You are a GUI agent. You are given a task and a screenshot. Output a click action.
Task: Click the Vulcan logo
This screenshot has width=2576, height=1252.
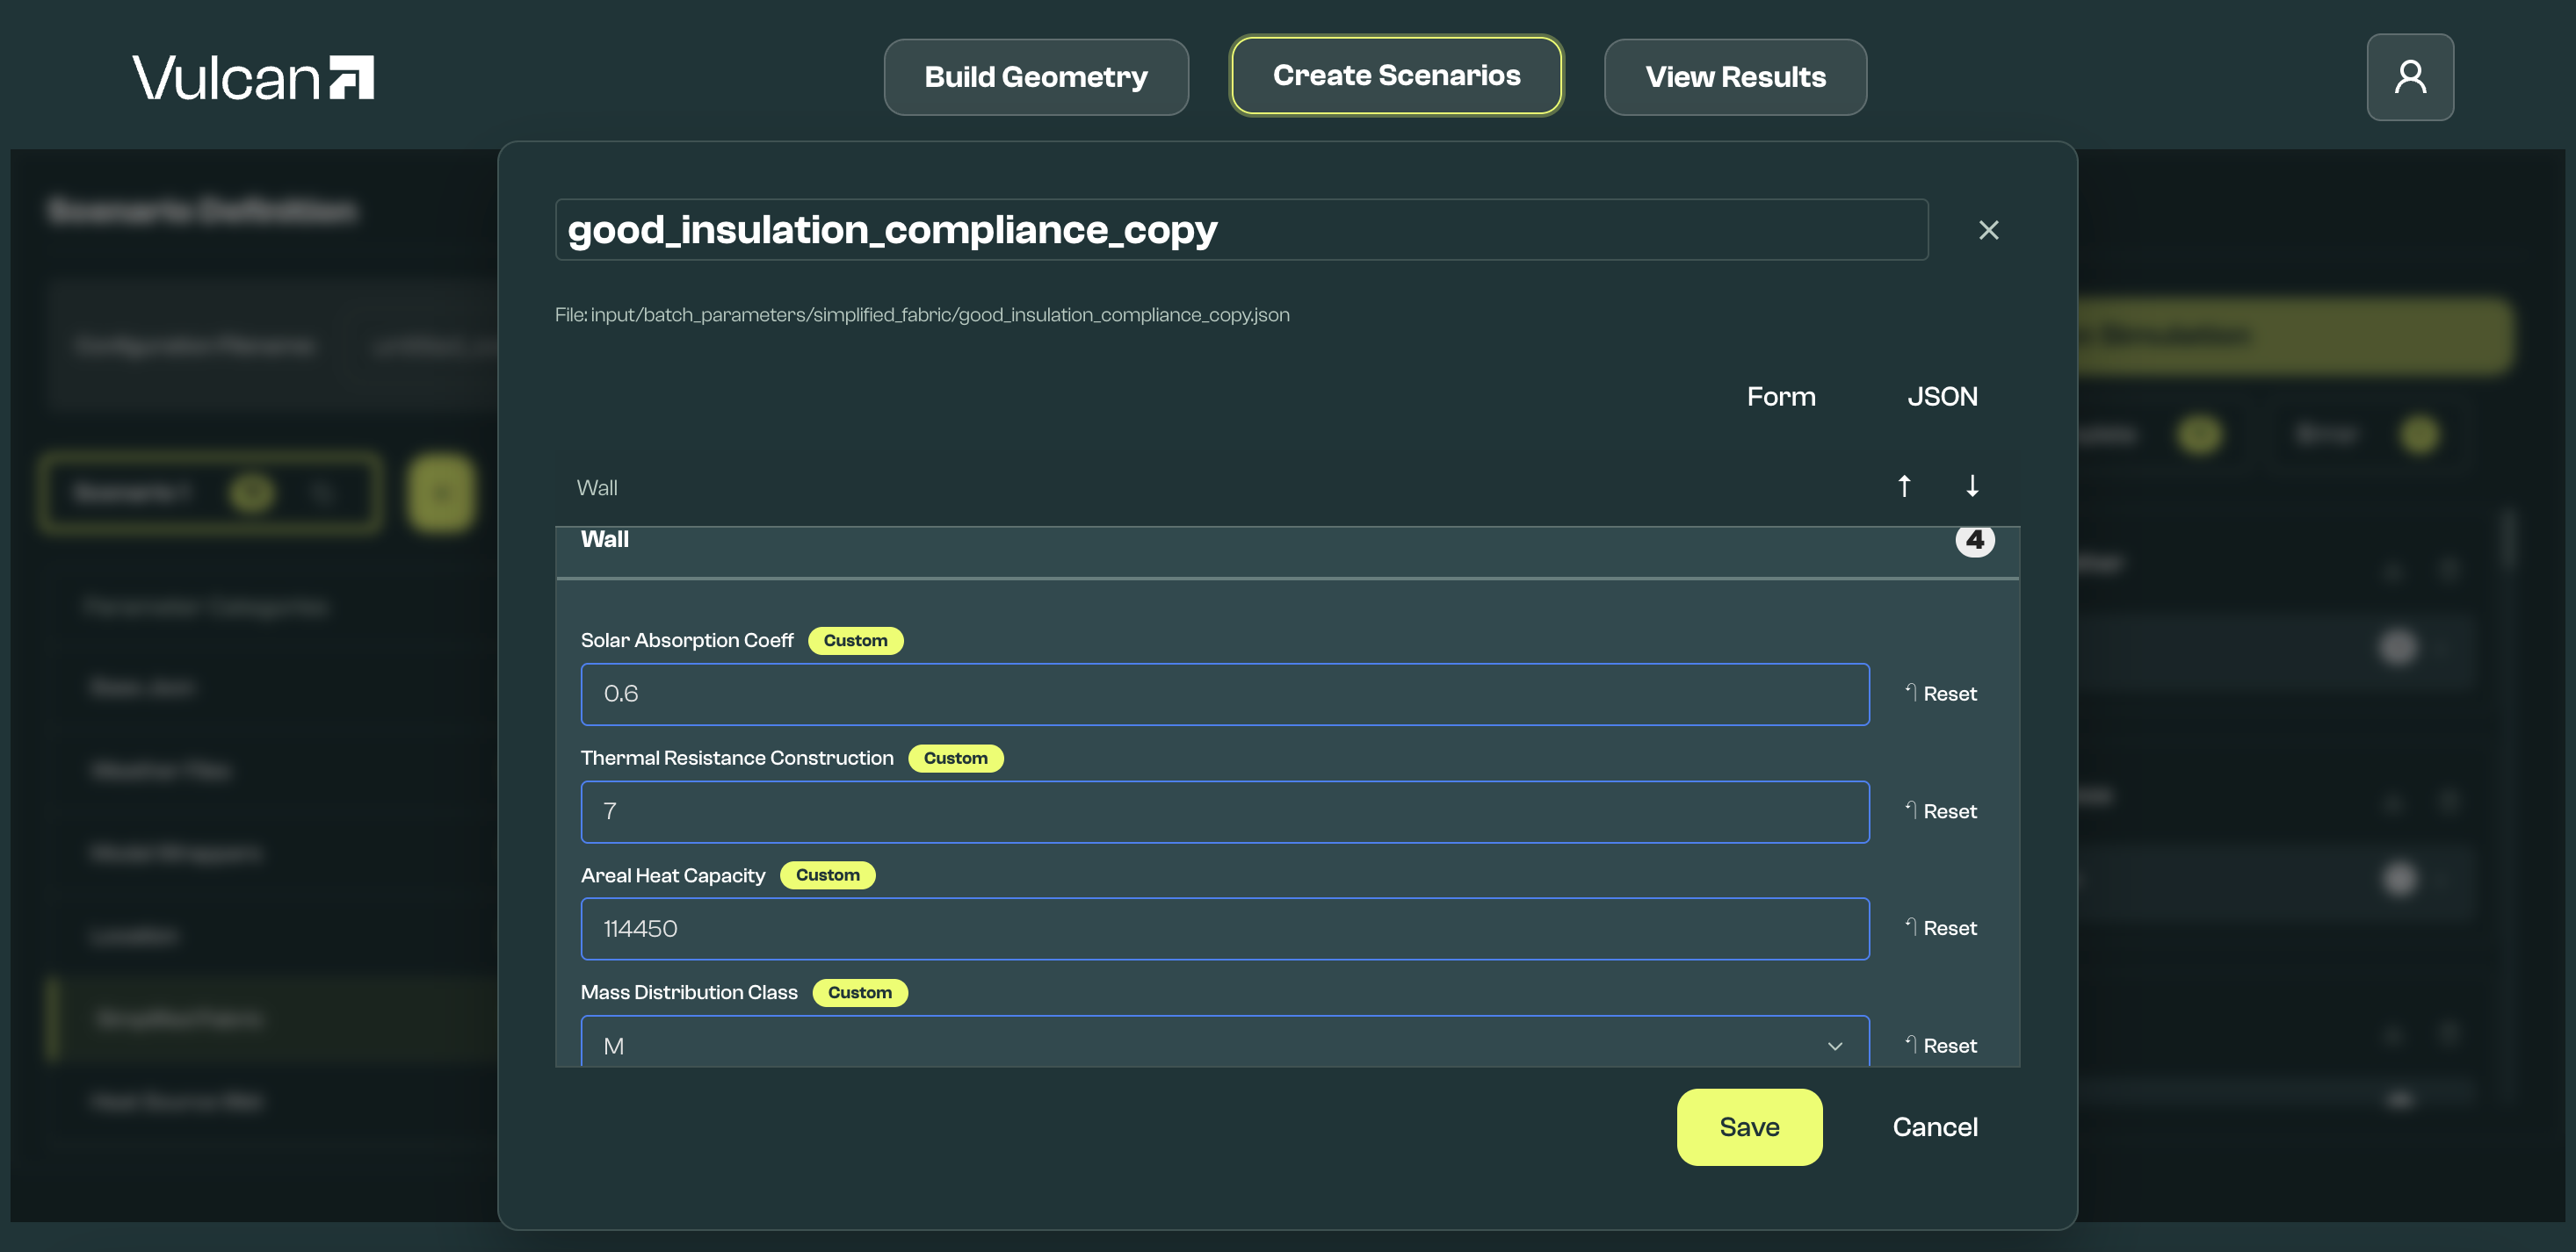coord(253,77)
